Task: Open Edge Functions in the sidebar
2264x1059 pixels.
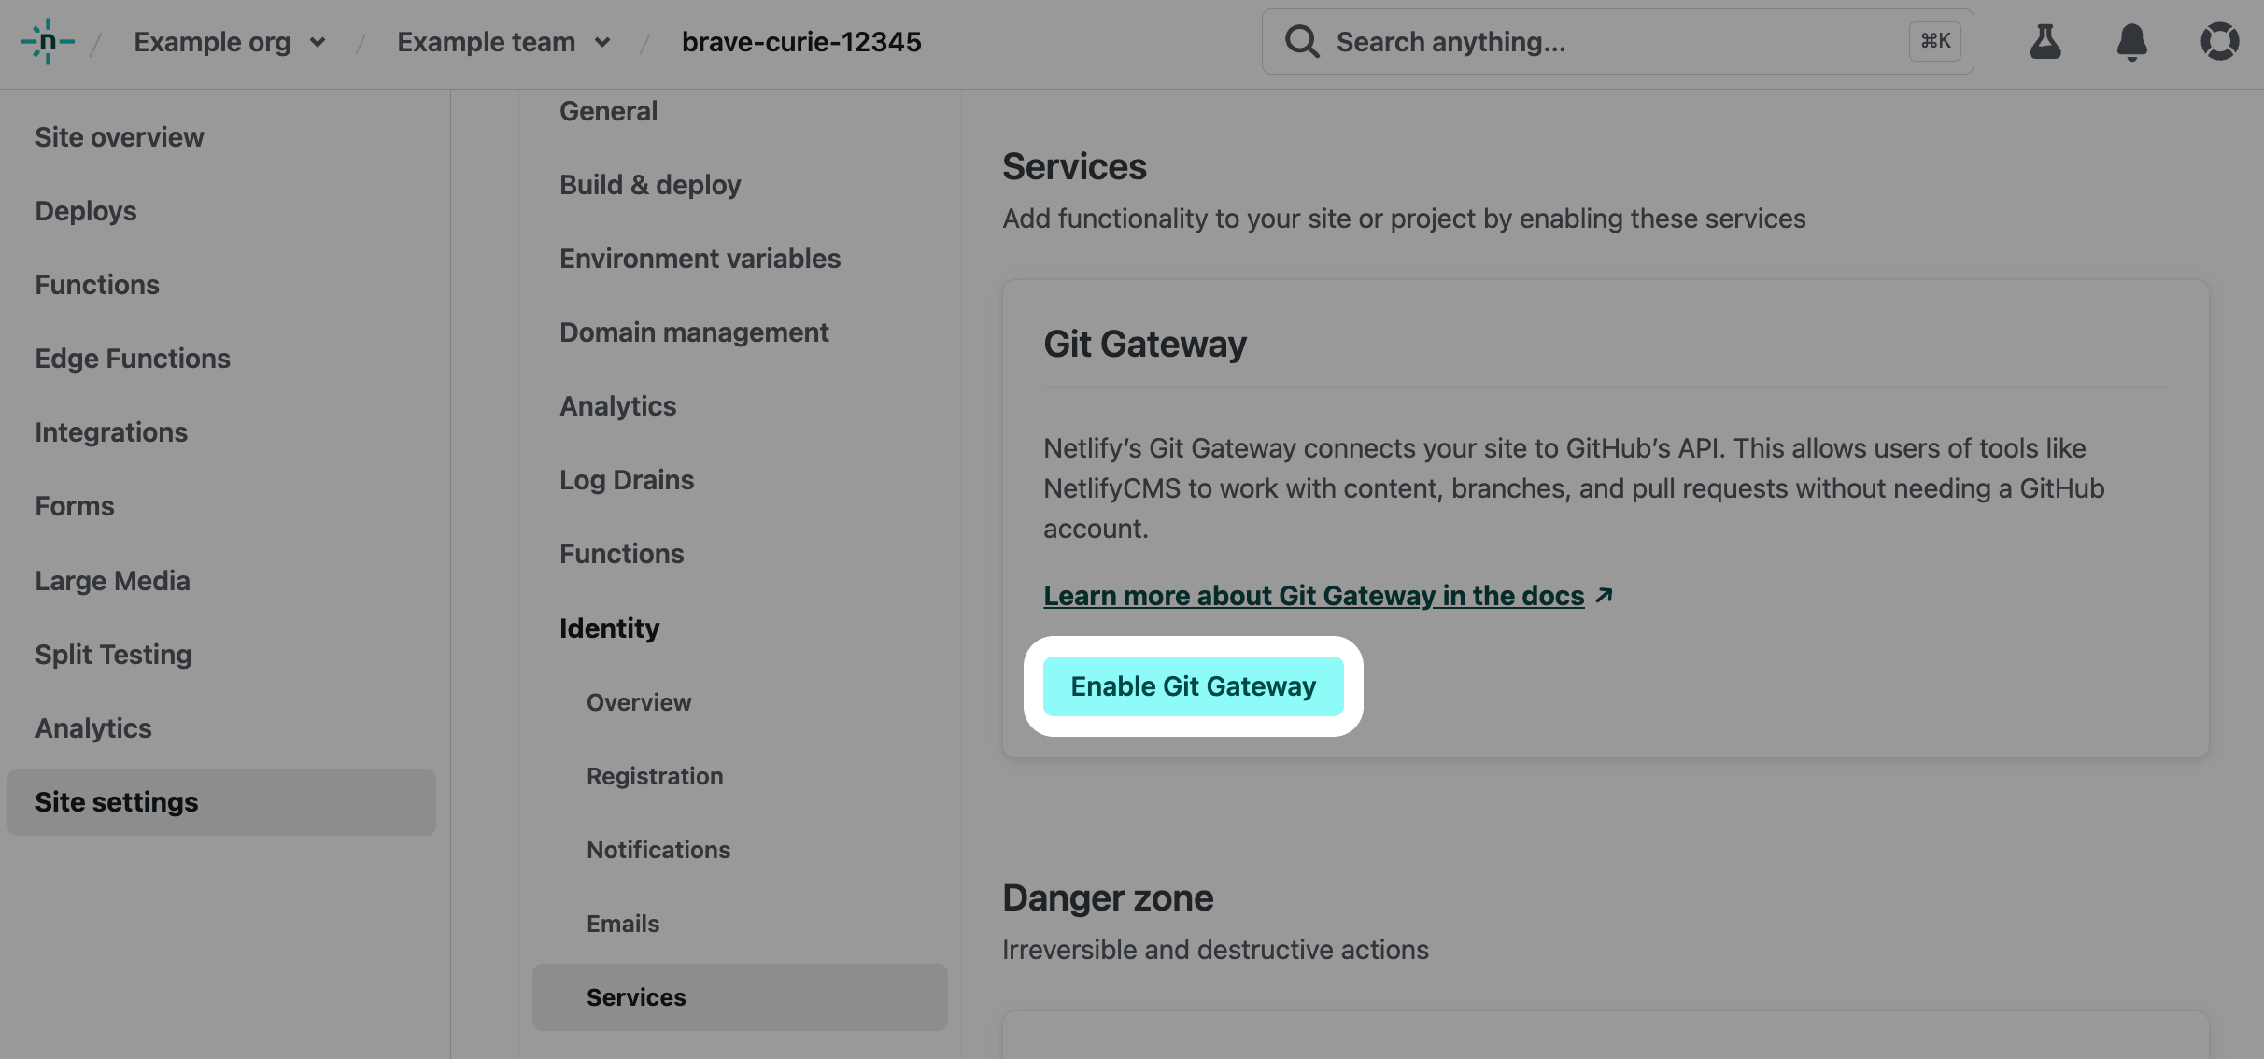Action: pos(133,359)
